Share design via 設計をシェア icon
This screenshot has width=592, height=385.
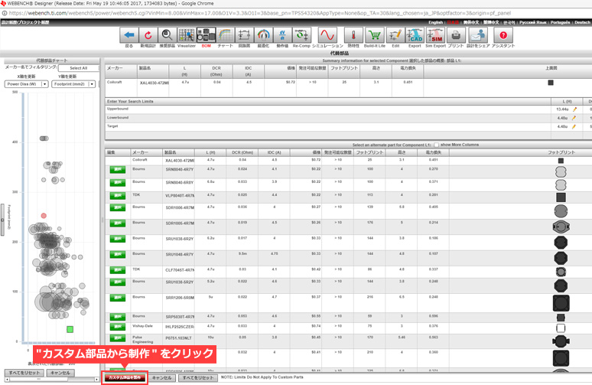click(x=478, y=35)
